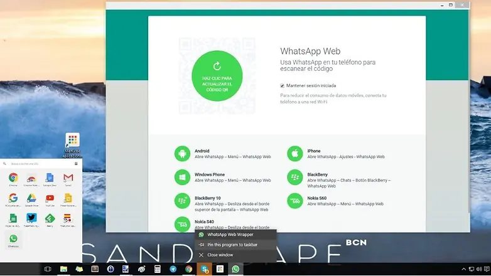Image resolution: width=491 pixels, height=276 pixels.
Task: Open WhatsApp app in launcher
Action: point(13,240)
